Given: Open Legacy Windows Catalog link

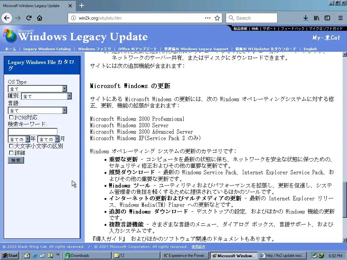Looking at the screenshot, I should point(47,49).
